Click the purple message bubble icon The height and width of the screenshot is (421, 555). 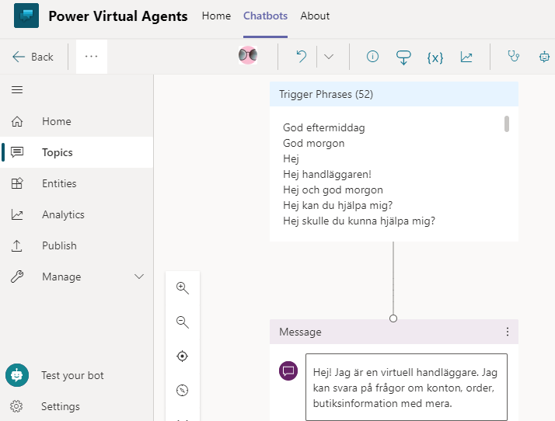click(288, 371)
